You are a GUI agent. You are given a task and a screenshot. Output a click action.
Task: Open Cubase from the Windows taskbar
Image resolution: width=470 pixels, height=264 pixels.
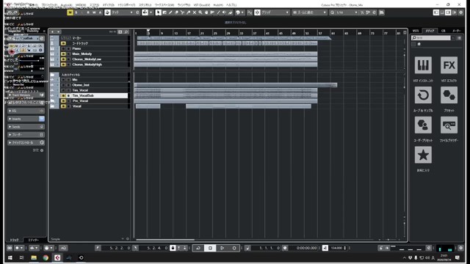[x=57, y=257]
